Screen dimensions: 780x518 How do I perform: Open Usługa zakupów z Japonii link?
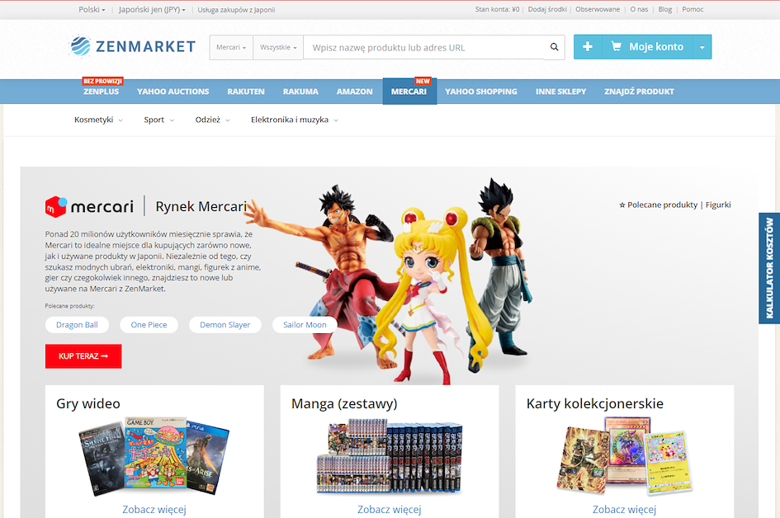point(236,10)
